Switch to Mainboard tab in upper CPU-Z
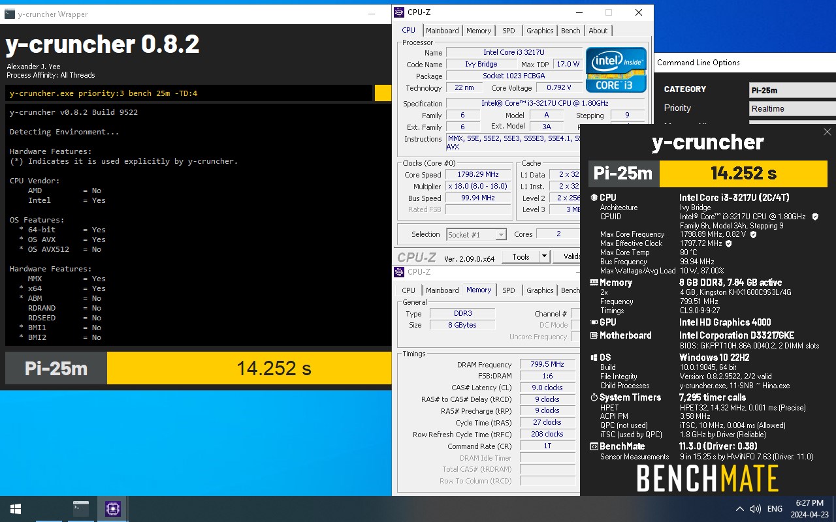The image size is (836, 522). tap(442, 31)
